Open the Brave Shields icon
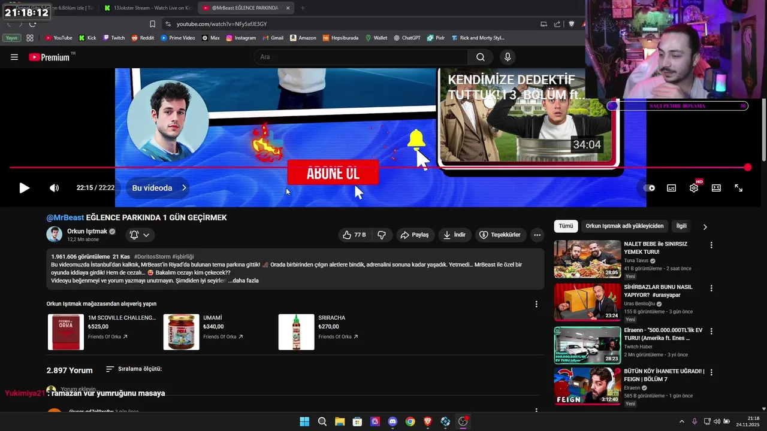Image resolution: width=767 pixels, height=431 pixels. tap(571, 24)
